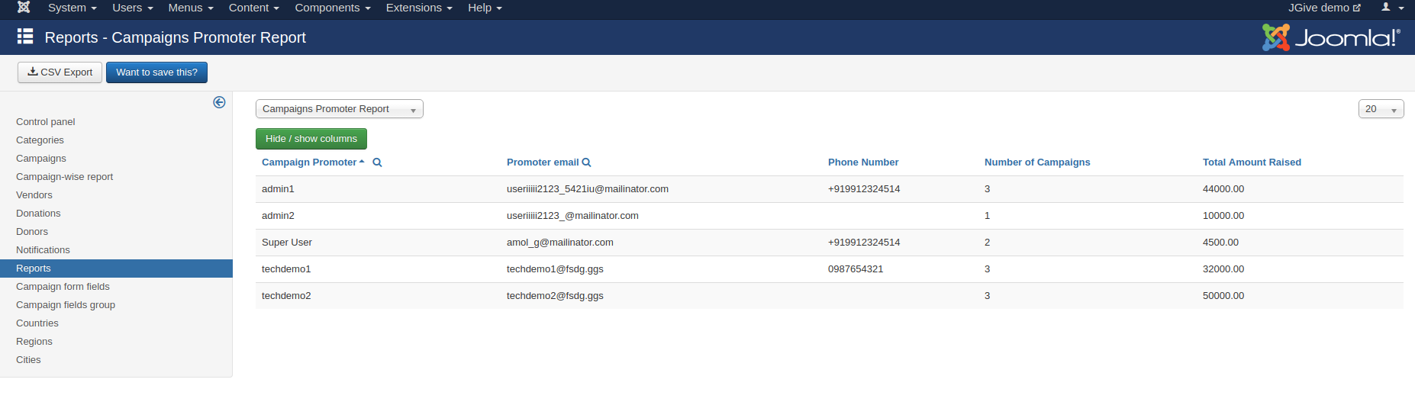Viewport: 1415px width, 418px height.
Task: Open the Menus menu
Action: 191,8
